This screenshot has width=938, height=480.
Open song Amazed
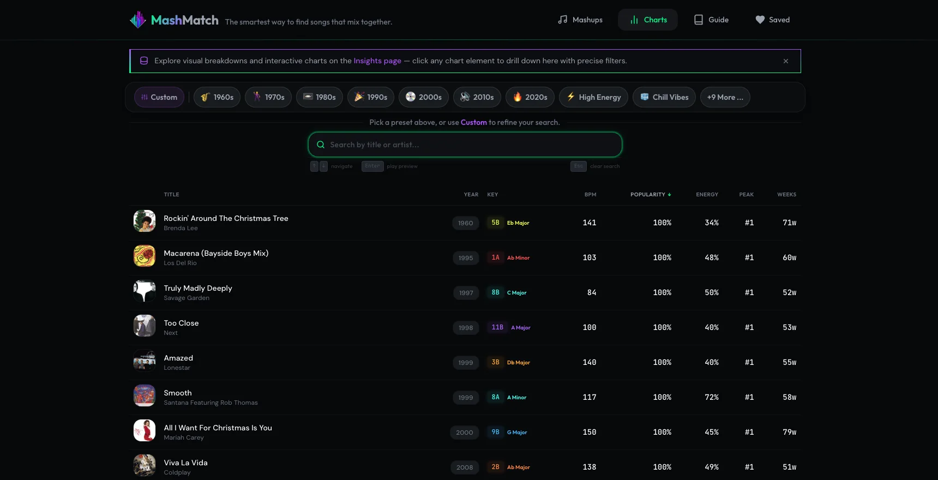pyautogui.click(x=178, y=358)
